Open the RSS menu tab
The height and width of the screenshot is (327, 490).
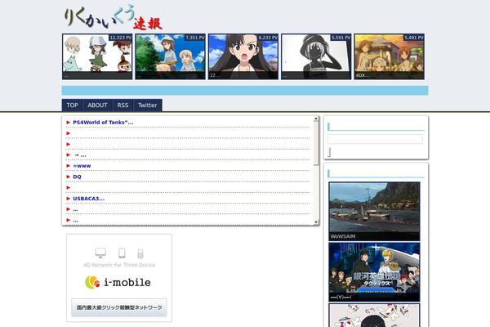coord(122,105)
